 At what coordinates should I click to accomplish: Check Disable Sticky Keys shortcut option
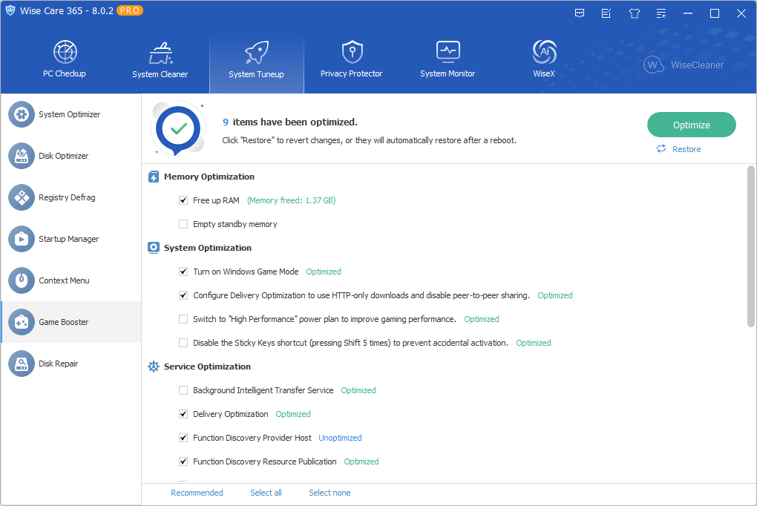183,343
